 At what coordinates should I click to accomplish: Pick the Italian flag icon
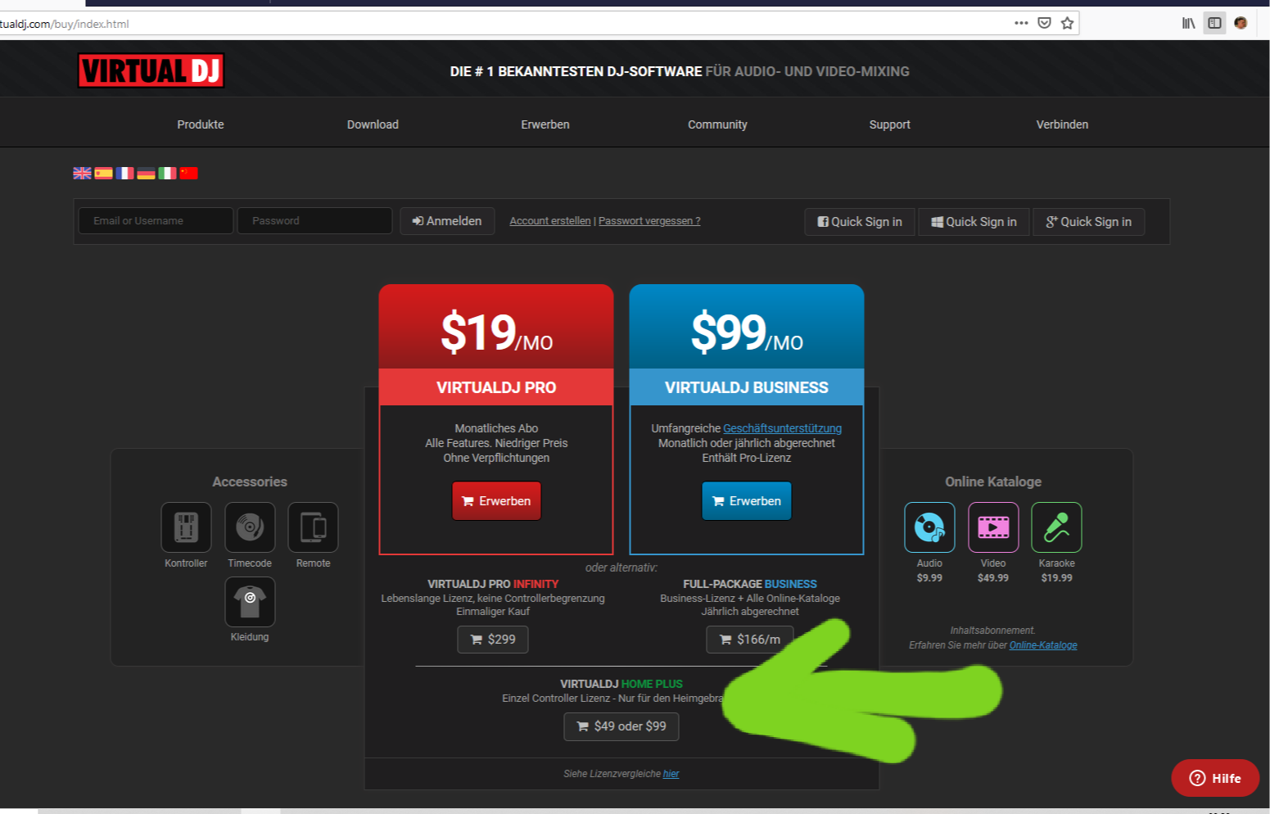167,173
